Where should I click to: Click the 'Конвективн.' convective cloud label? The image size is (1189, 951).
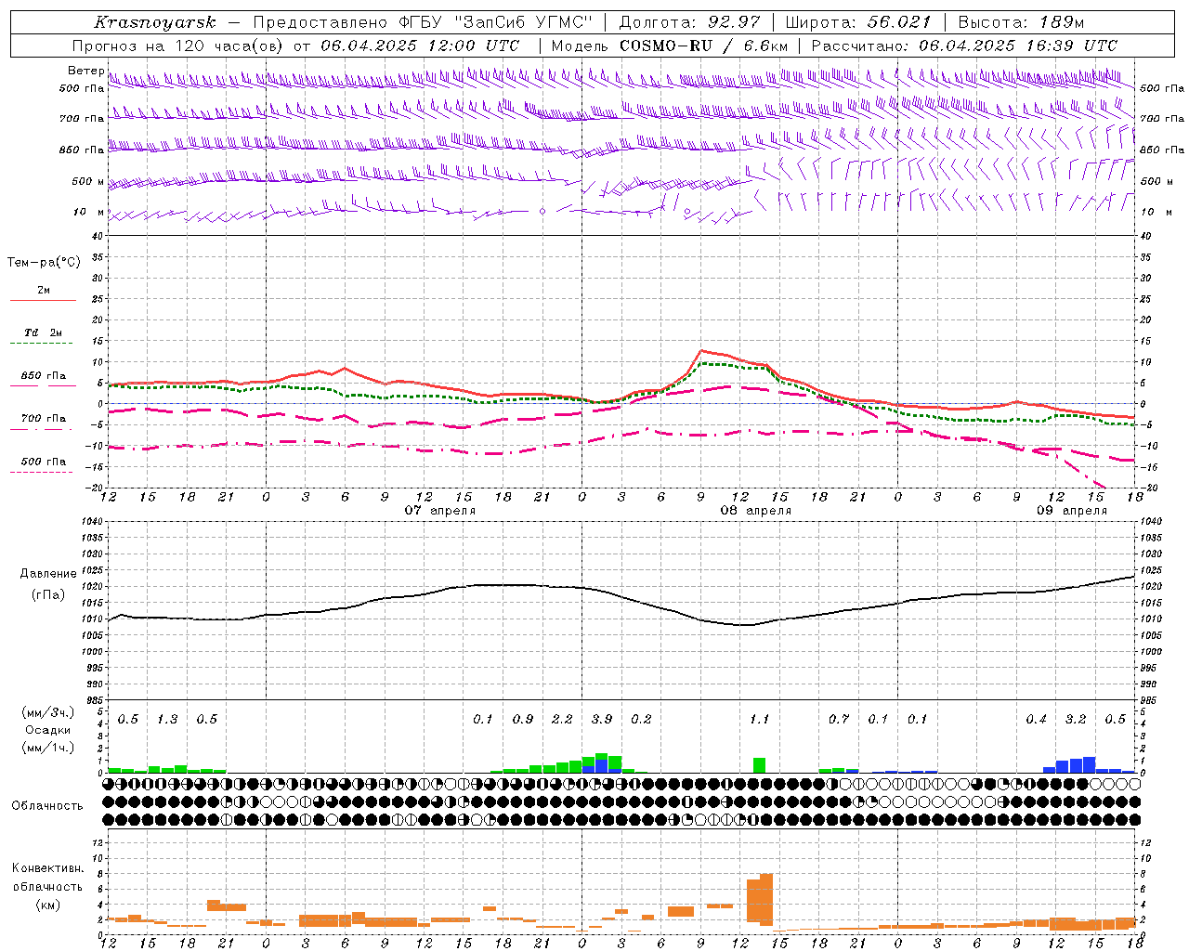[x=47, y=868]
